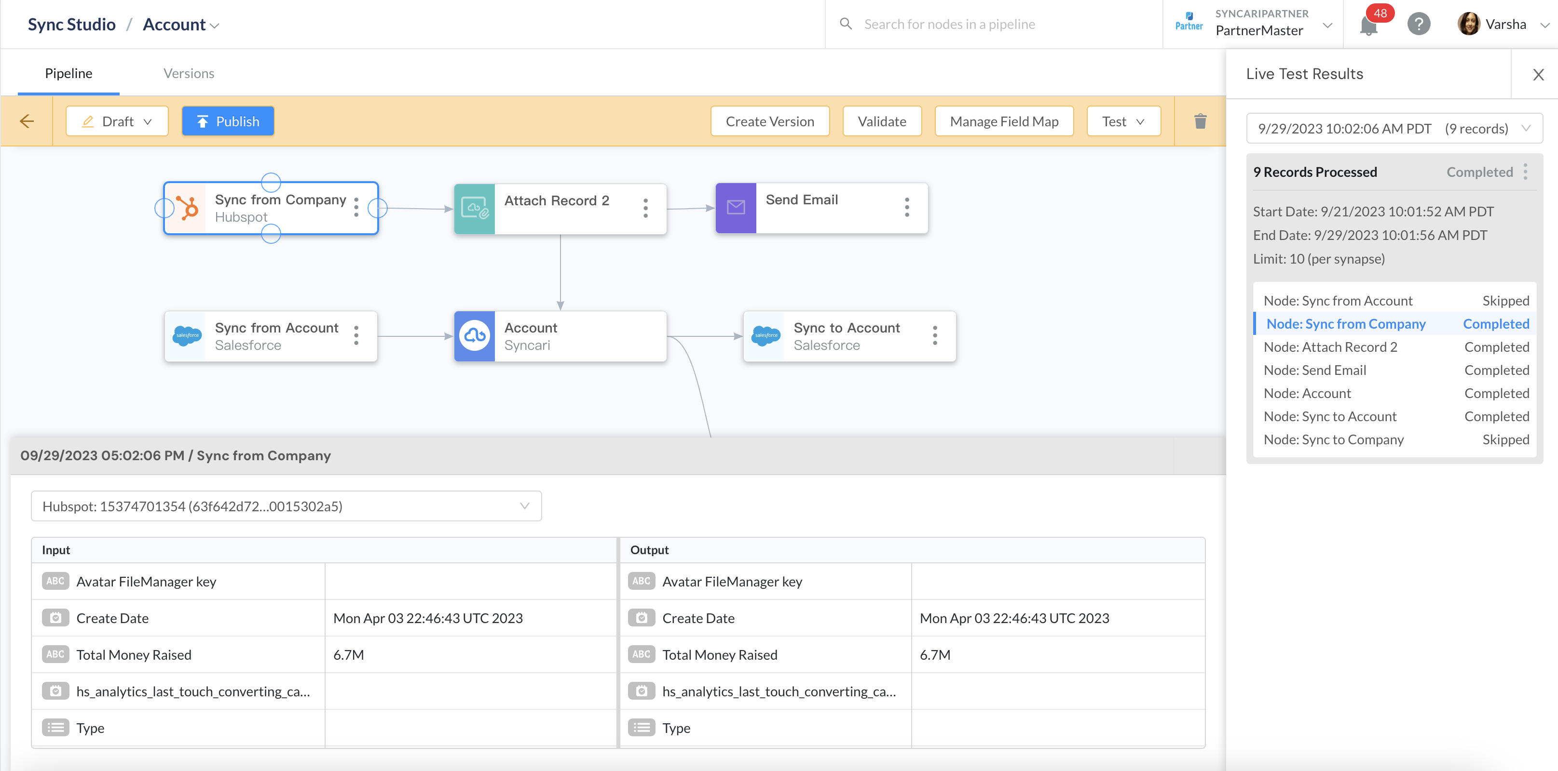Viewport: 1558px width, 771px height.
Task: Click ABC icon for Output Avatar FileManager key
Action: pyautogui.click(x=641, y=581)
